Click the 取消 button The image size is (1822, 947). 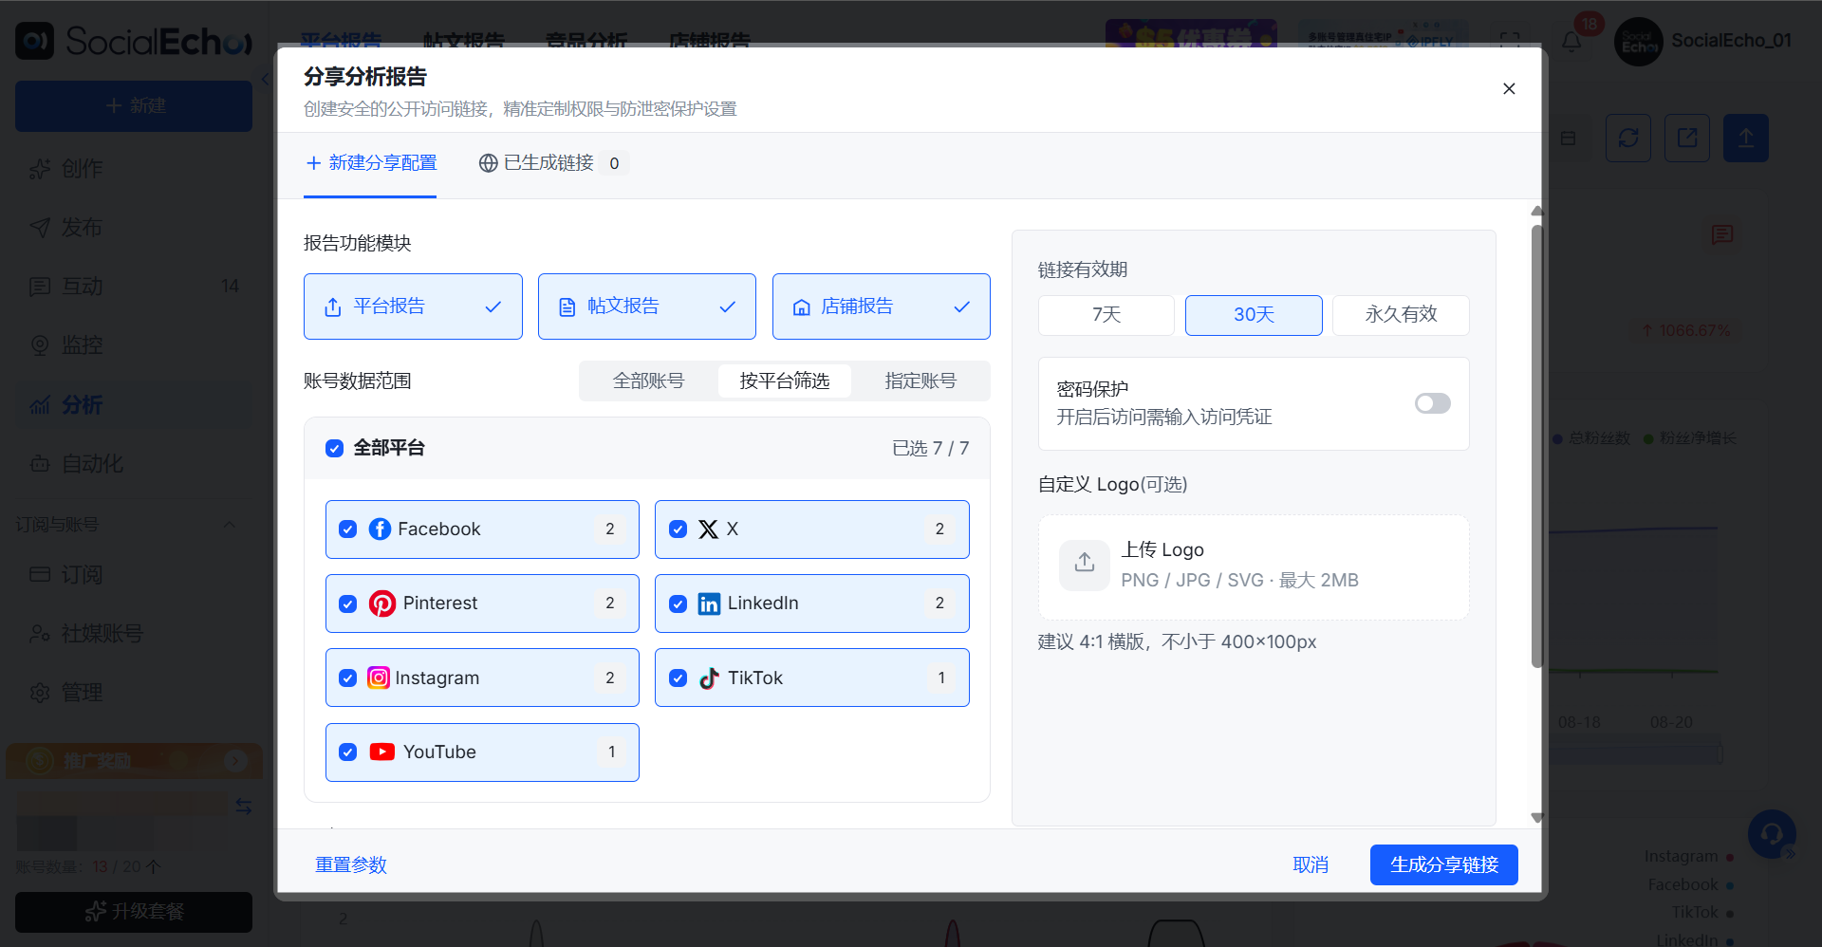[x=1311, y=865]
